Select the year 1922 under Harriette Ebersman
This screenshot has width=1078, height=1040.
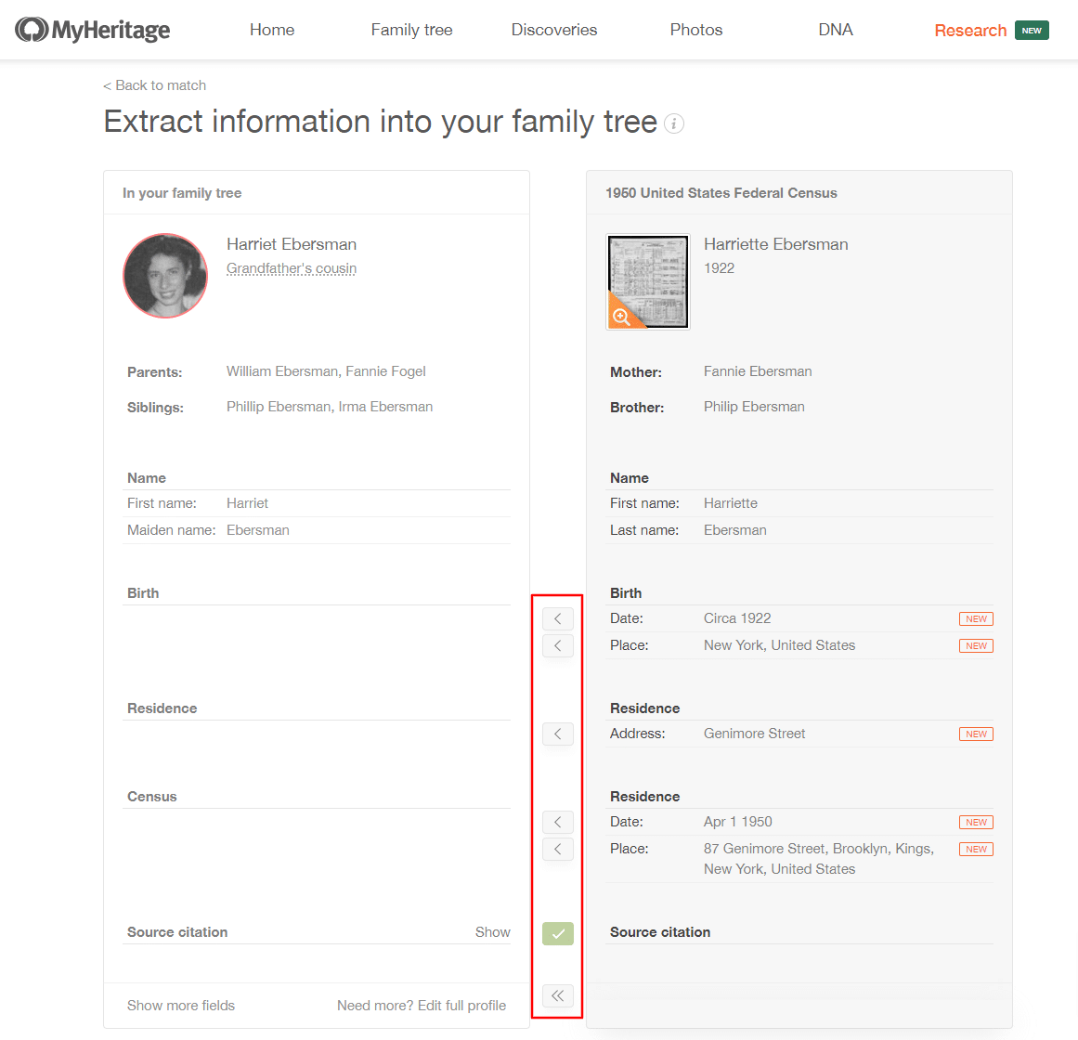pos(719,268)
